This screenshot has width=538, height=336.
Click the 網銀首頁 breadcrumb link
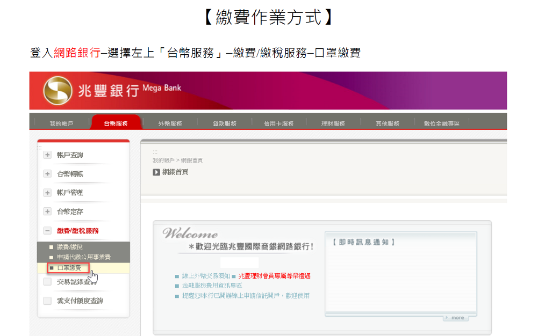(192, 160)
